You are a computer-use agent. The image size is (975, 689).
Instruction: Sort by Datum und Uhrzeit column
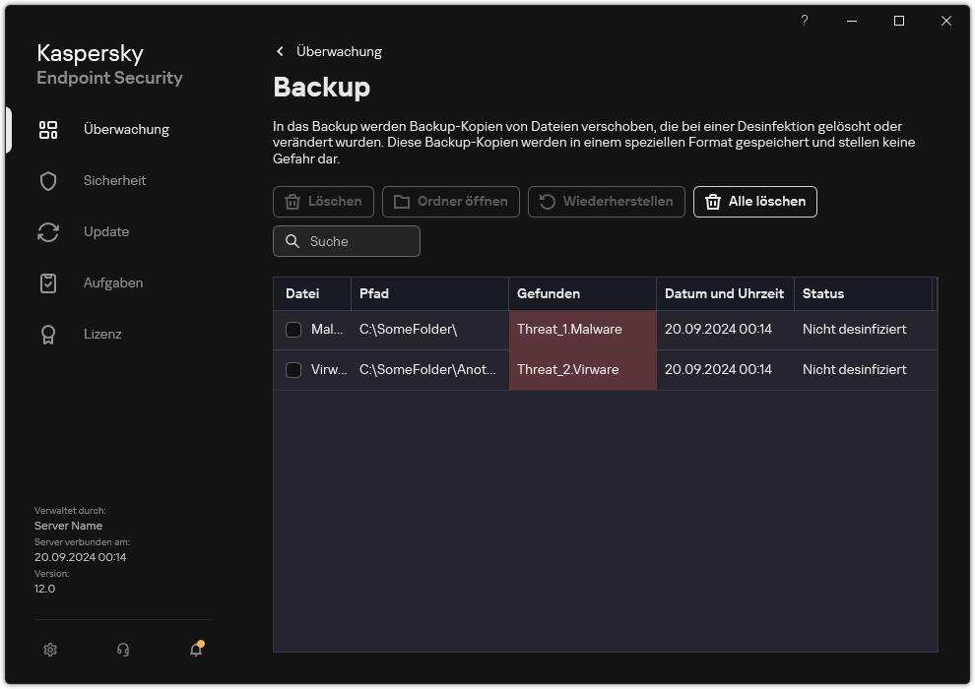(724, 293)
